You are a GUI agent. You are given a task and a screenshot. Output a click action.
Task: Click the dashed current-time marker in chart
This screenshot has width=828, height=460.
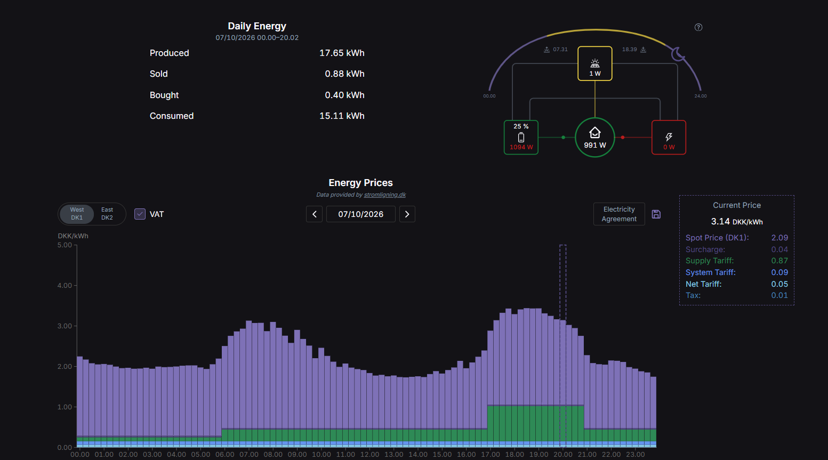(562, 345)
